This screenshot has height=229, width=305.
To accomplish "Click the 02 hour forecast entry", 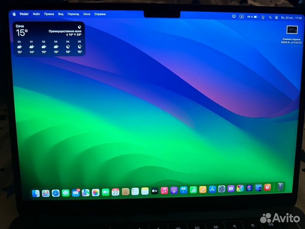I will [x=44, y=47].
